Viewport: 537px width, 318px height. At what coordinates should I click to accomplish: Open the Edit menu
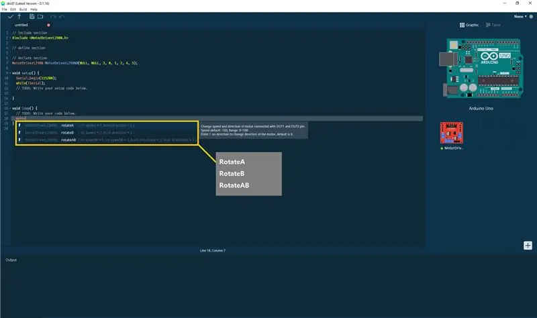coord(13,9)
